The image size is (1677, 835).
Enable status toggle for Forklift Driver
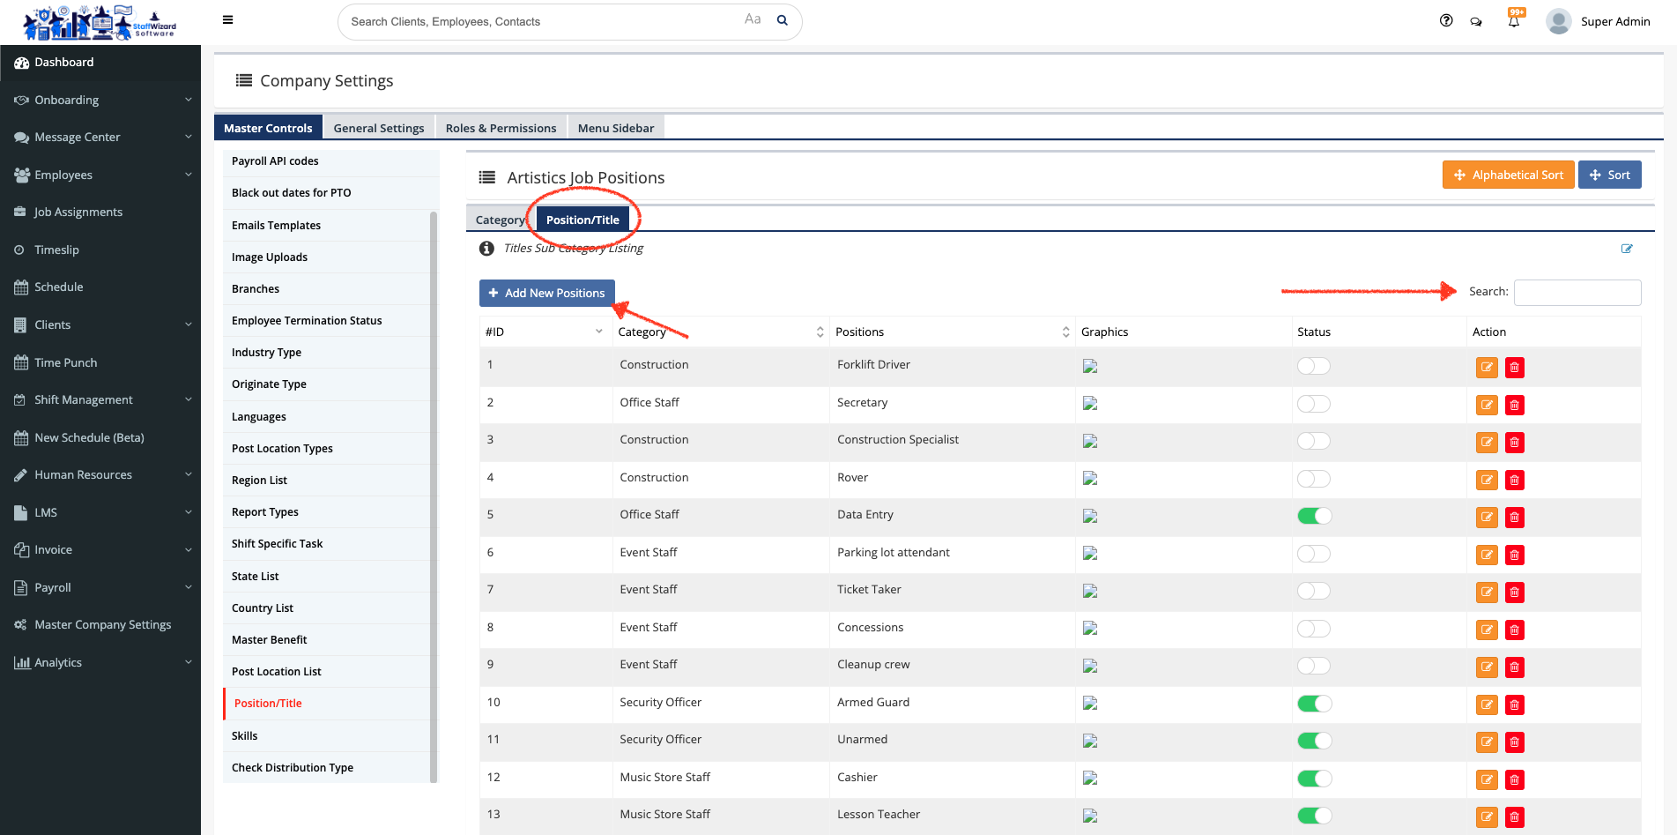[1313, 366]
